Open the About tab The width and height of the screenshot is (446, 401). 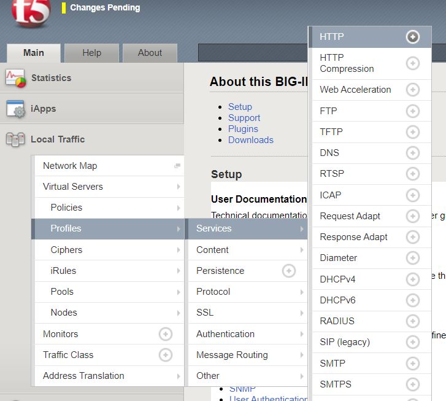(x=150, y=53)
